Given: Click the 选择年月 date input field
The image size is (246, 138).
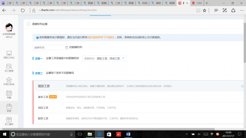Looking at the screenshot, I should [51, 47].
